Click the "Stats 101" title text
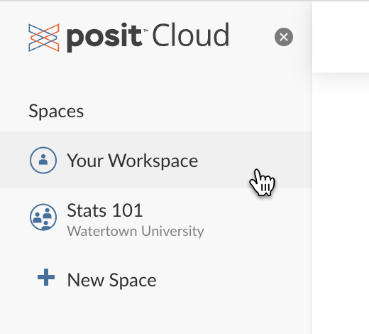The width and height of the screenshot is (369, 334). [x=105, y=210]
